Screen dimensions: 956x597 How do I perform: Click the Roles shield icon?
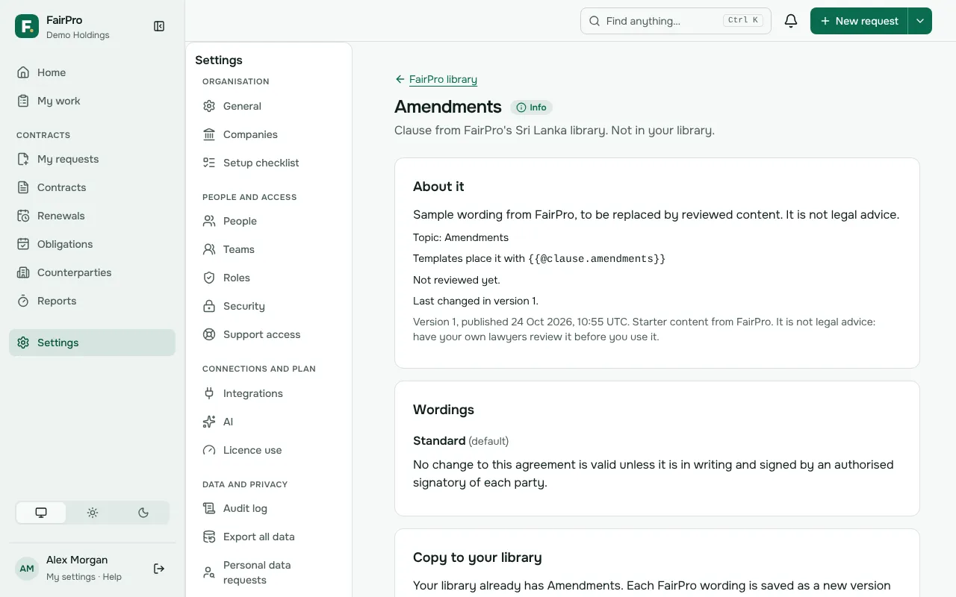[209, 278]
